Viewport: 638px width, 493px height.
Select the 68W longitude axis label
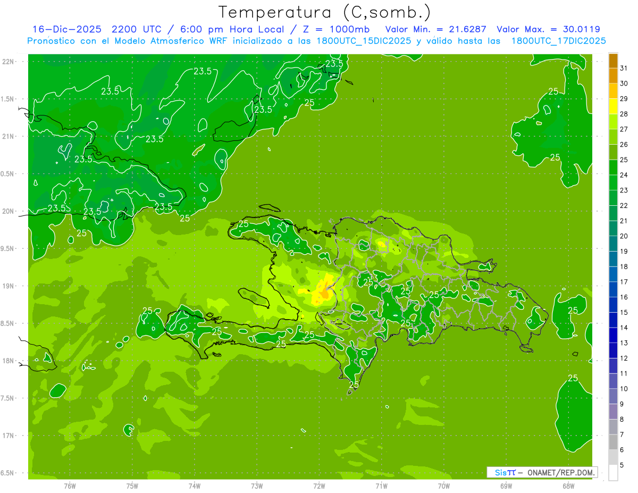pos(568,486)
